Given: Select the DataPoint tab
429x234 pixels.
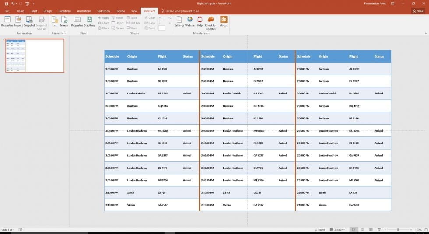Looking at the screenshot, I should coord(149,11).
